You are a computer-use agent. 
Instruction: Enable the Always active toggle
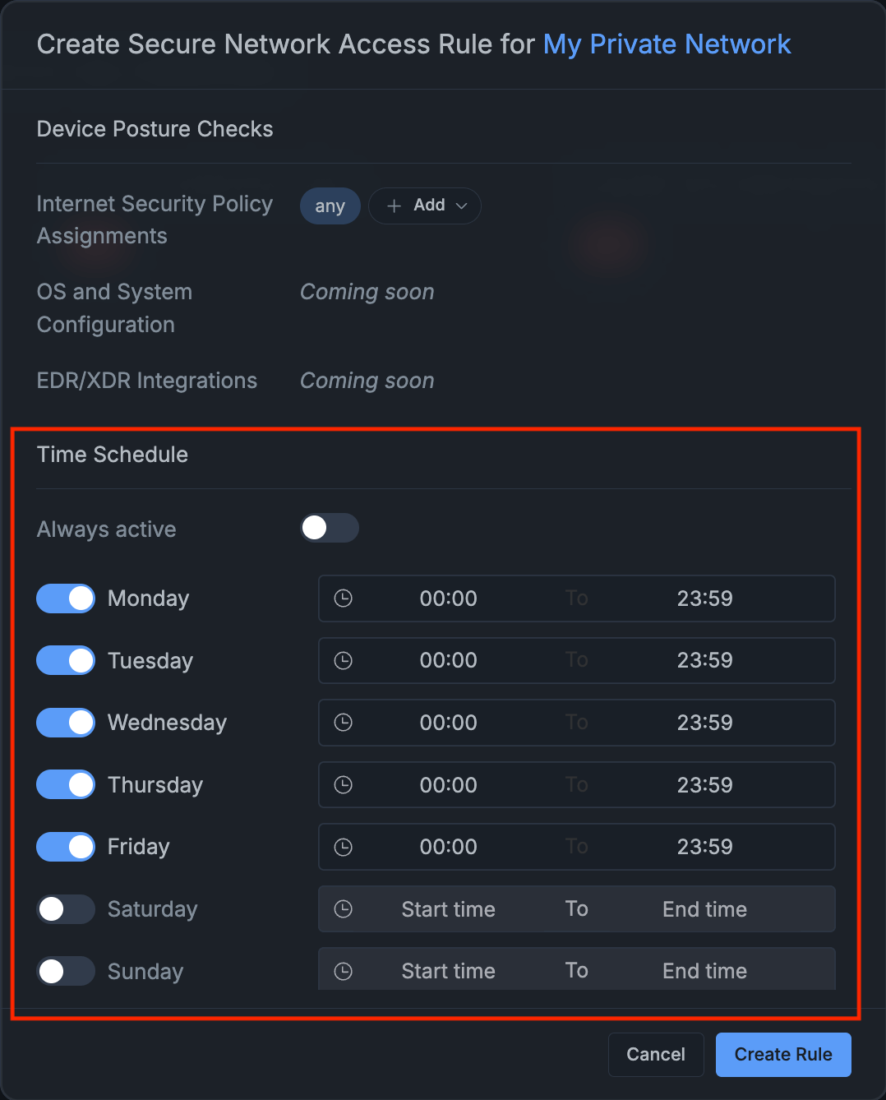[329, 528]
